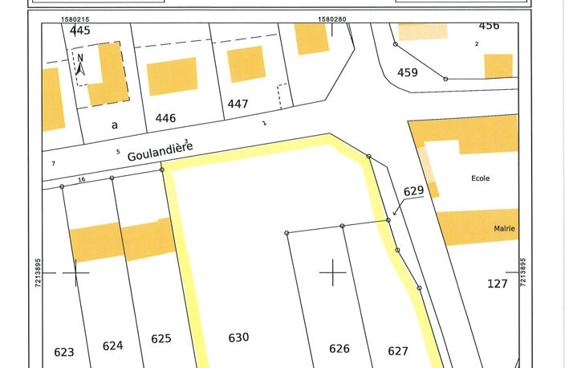Select parcel number 446
Screen dimensions: 565x368
[166, 118]
